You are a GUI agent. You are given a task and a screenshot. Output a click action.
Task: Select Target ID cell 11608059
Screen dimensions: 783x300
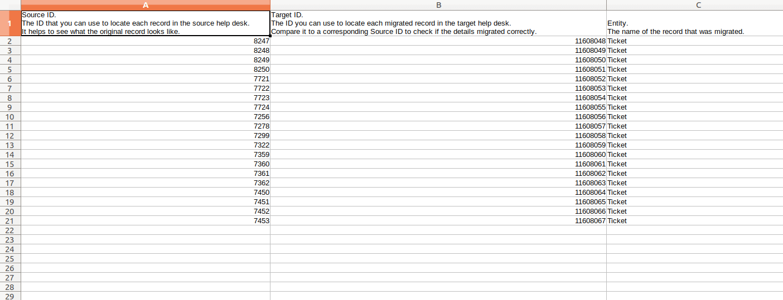pos(438,145)
